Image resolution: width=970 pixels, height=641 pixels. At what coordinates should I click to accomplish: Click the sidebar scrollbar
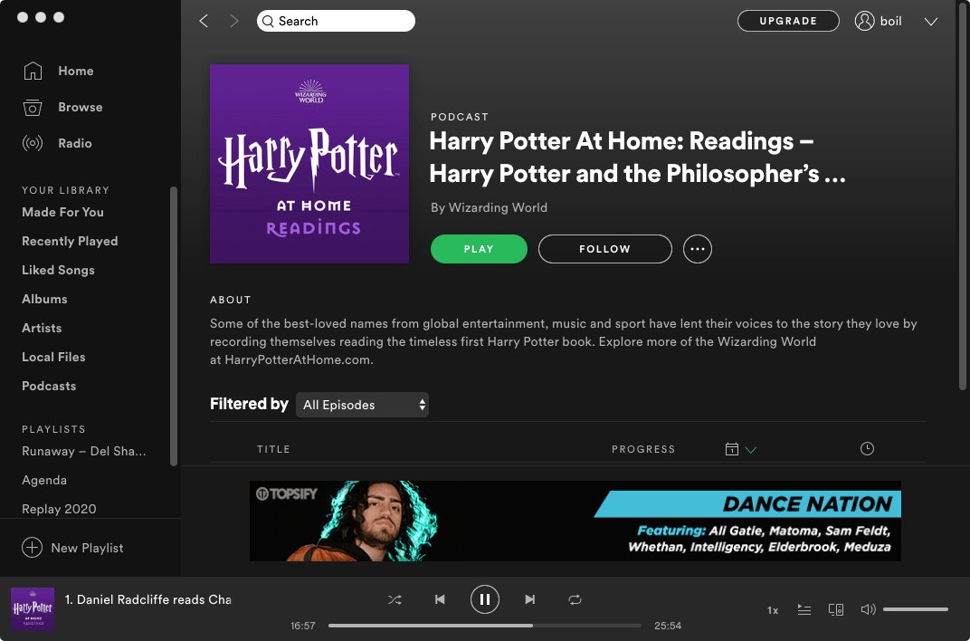coord(174,326)
